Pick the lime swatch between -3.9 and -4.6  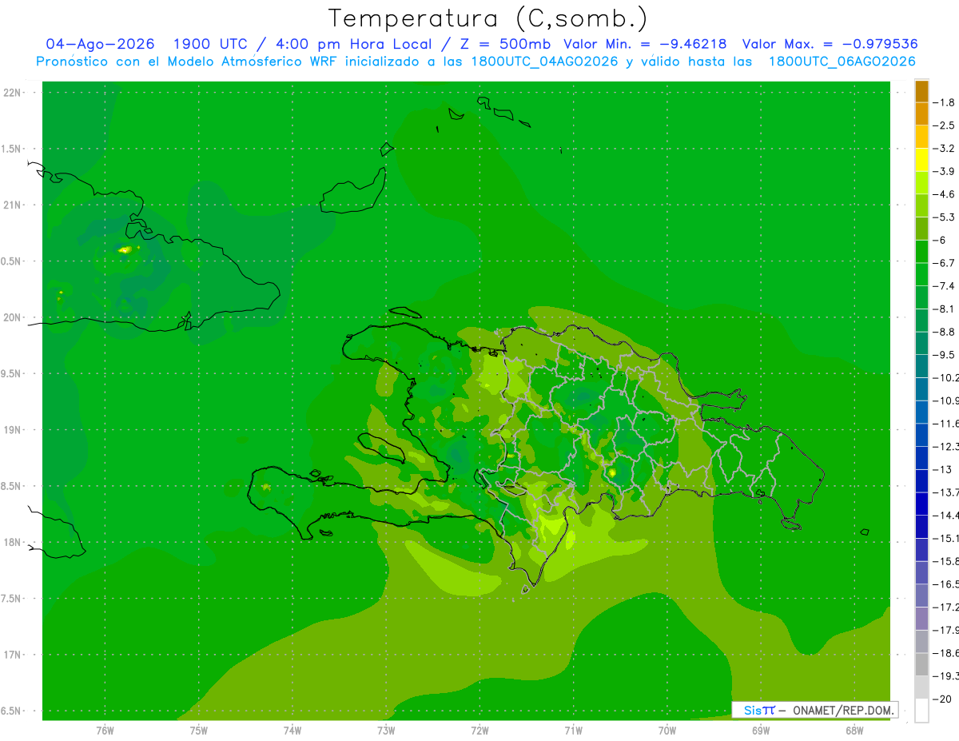(921, 182)
